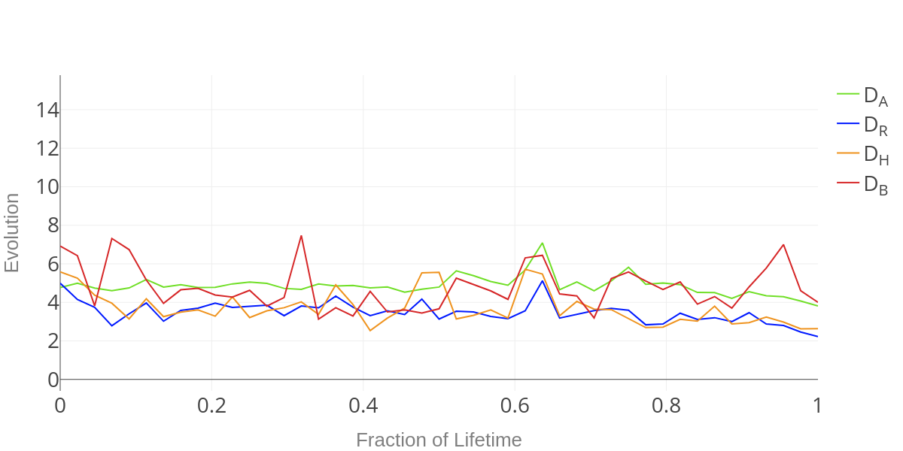The image size is (903, 451).
Task: Click the orange line swatch in the legend
Action: click(848, 153)
